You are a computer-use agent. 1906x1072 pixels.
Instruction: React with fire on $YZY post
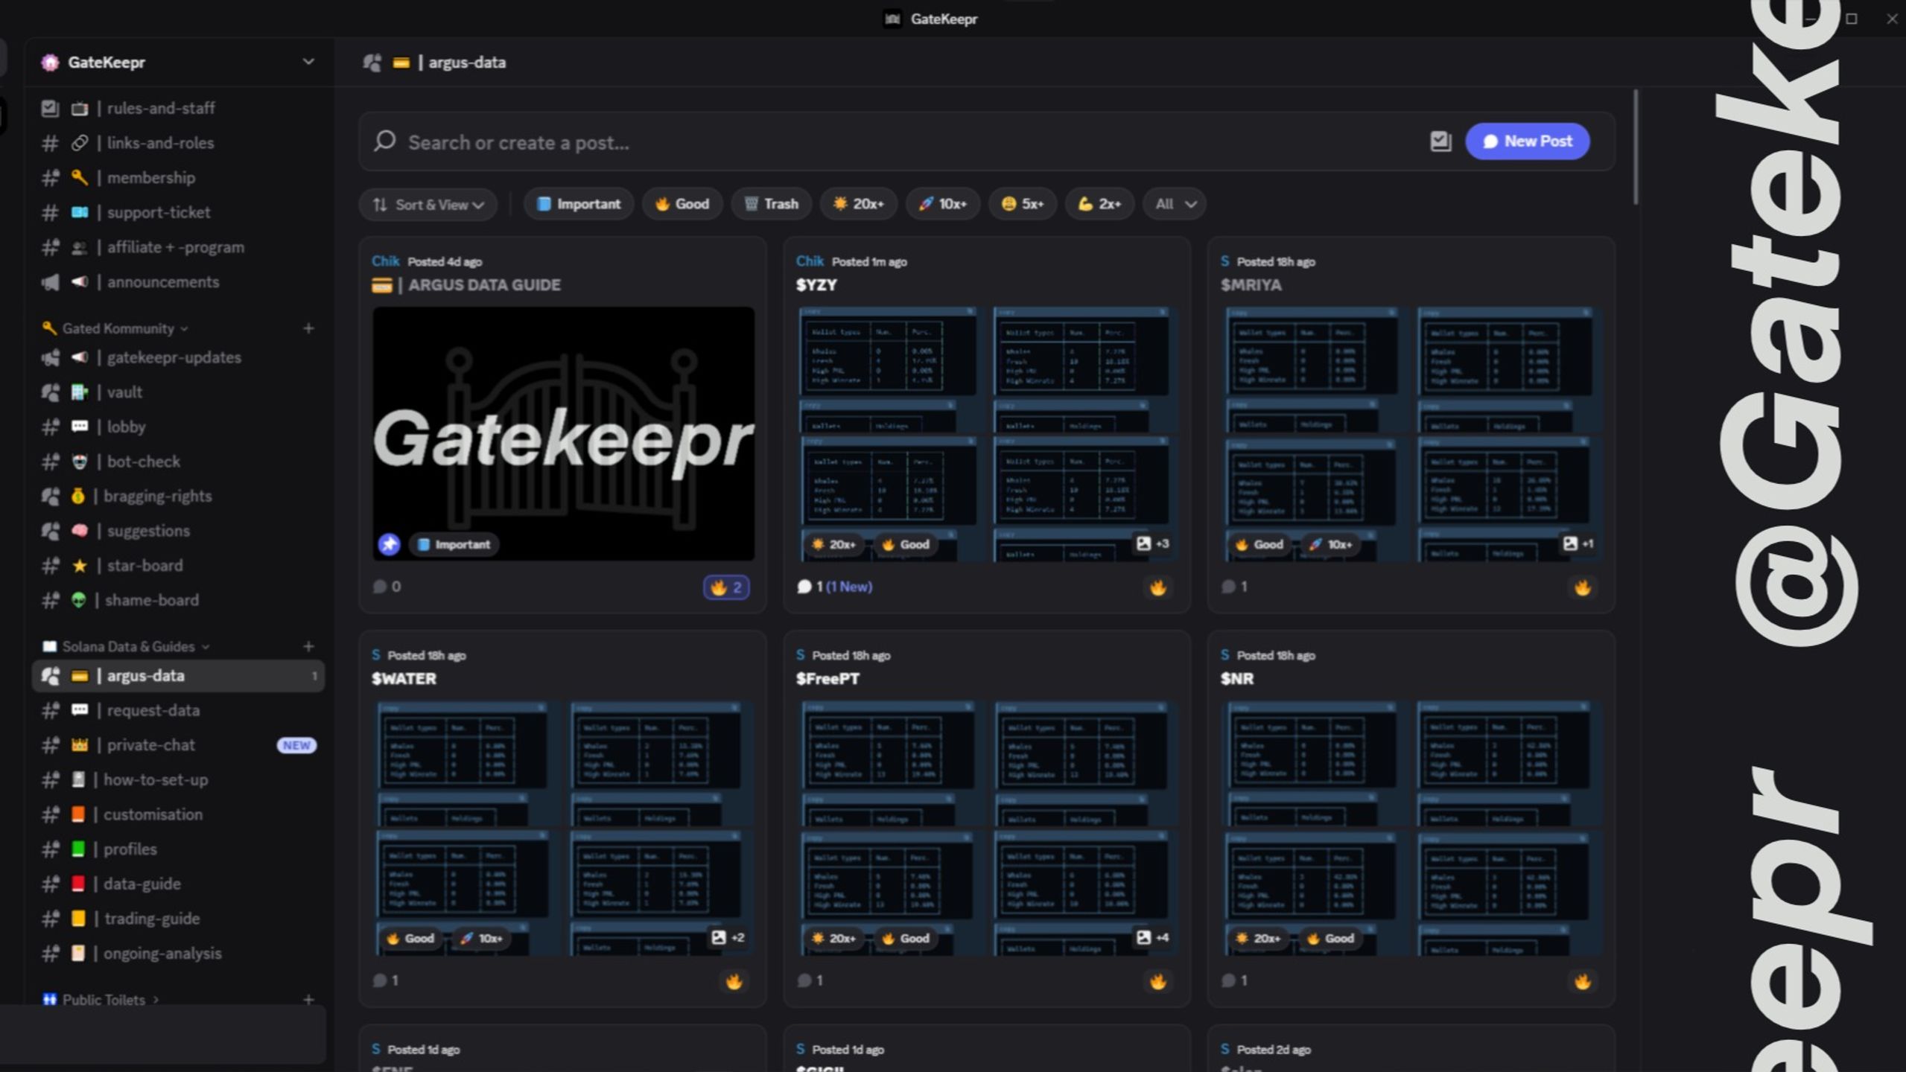[1157, 587]
